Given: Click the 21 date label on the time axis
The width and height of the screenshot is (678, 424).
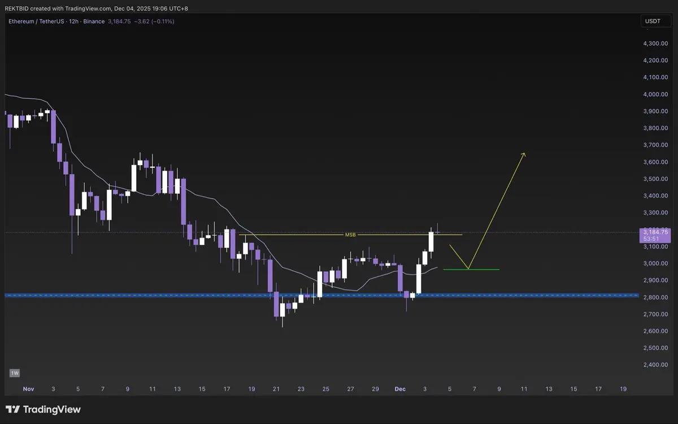Looking at the screenshot, I should coord(276,389).
